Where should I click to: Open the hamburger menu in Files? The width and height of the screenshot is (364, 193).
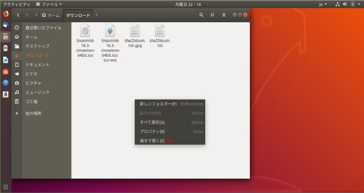point(224,15)
